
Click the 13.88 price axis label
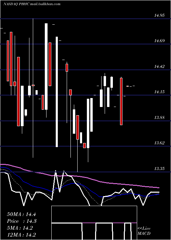(159, 118)
